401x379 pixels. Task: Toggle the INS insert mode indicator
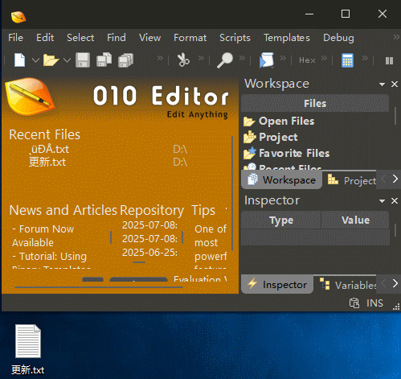click(374, 303)
